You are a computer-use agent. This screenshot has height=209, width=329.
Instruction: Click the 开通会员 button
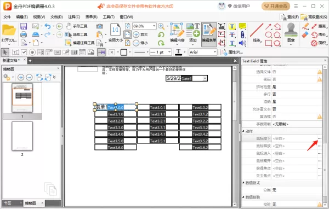click(276, 6)
